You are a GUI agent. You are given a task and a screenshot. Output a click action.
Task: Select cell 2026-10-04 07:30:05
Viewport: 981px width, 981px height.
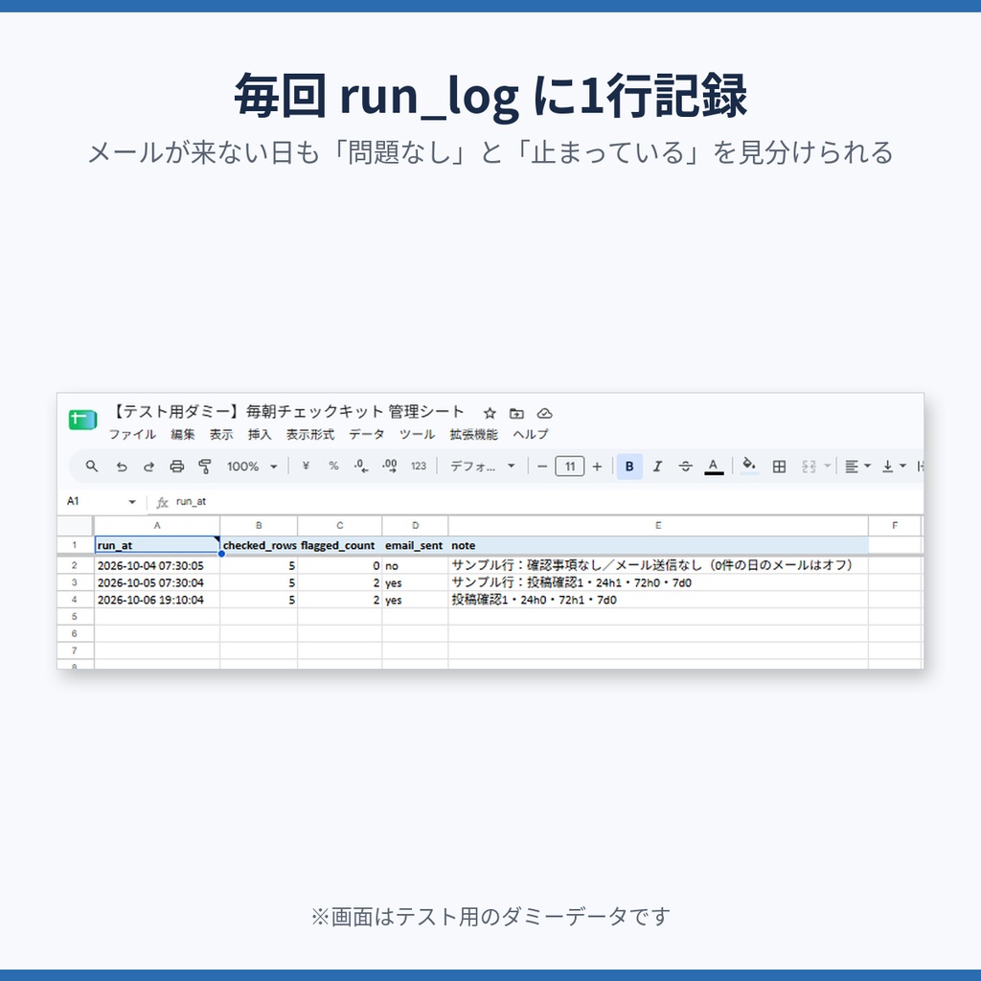[x=157, y=565]
